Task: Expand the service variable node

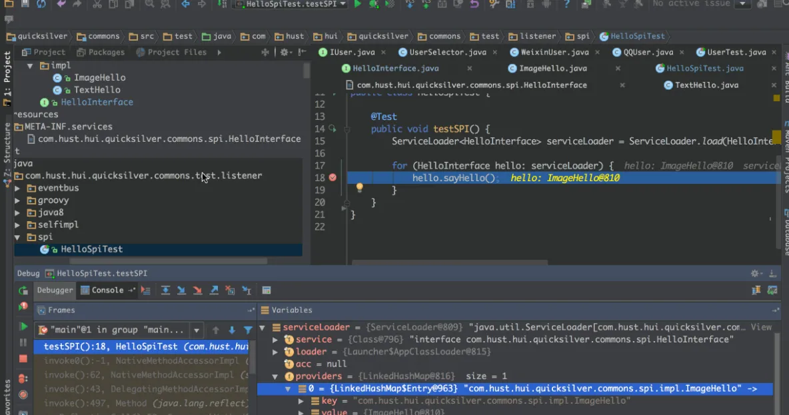Action: [275, 340]
